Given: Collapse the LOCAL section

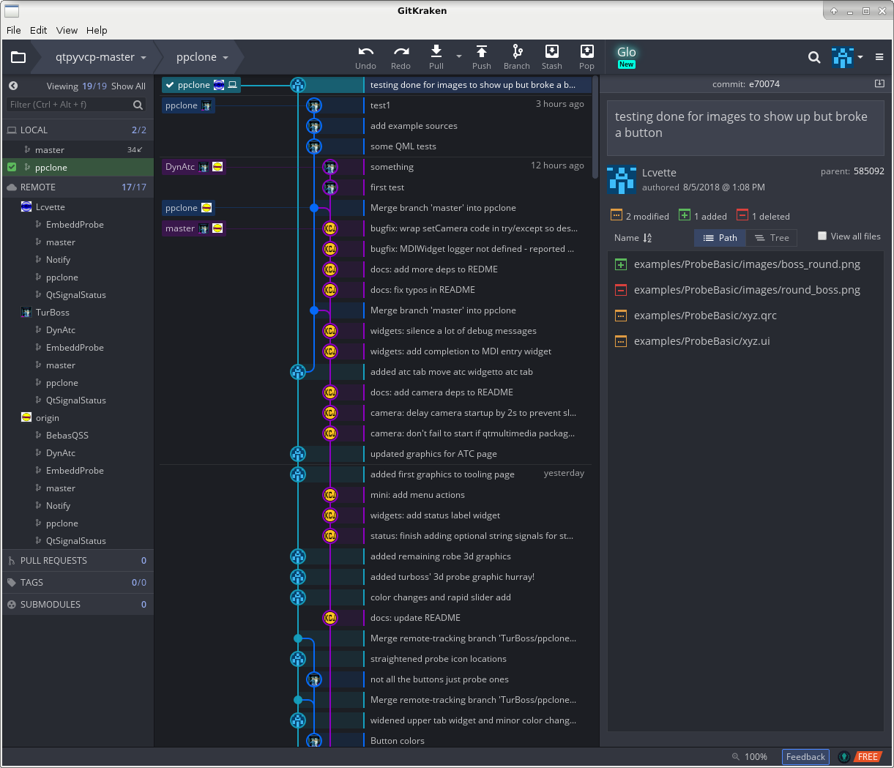Looking at the screenshot, I should tap(78, 130).
